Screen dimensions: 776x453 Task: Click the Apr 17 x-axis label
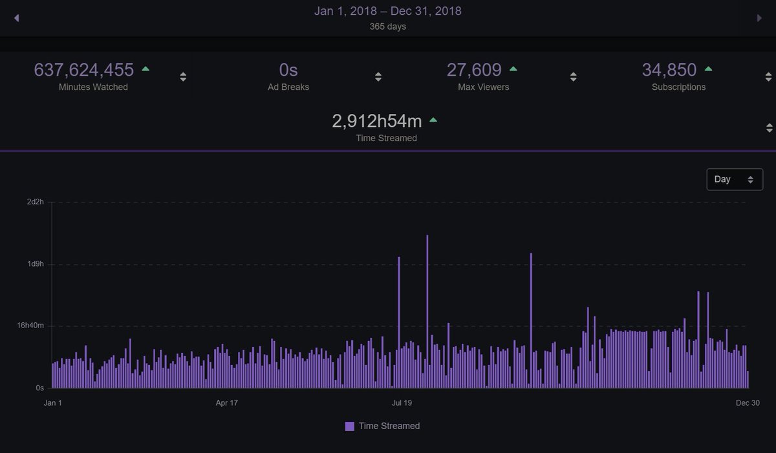click(227, 403)
